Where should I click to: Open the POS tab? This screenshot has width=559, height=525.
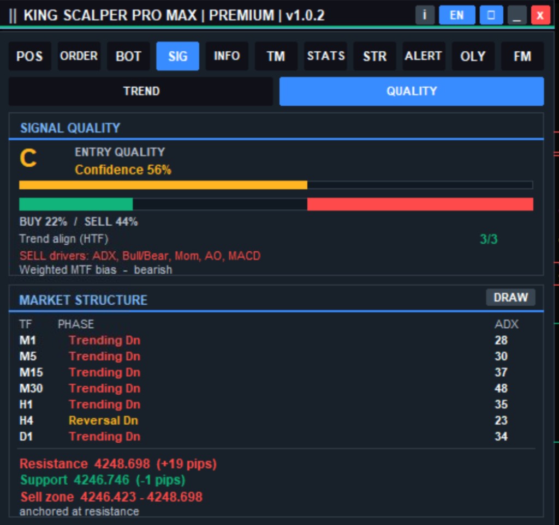[x=29, y=56]
